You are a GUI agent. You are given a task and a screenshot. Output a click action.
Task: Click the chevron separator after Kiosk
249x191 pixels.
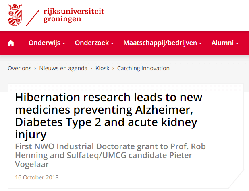(113, 69)
